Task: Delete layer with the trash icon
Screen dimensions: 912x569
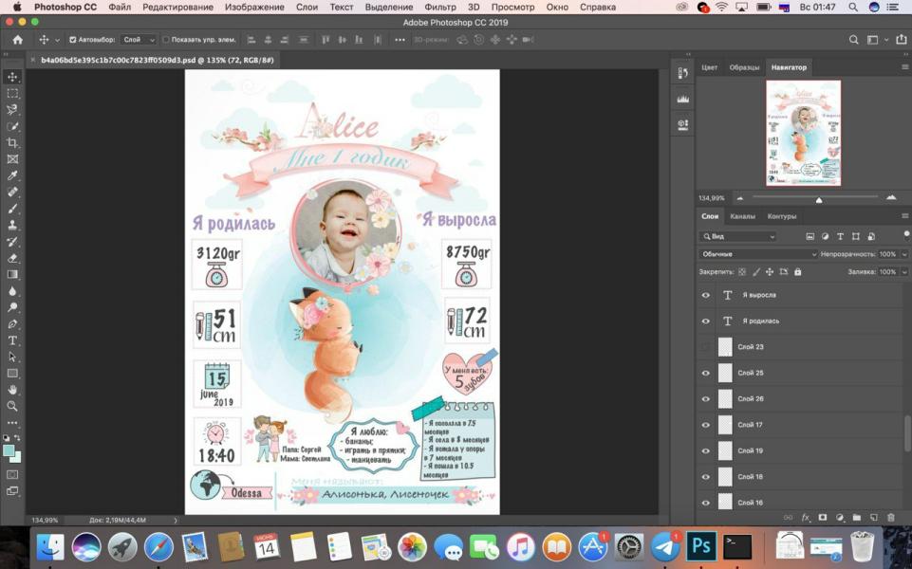Action: [x=891, y=517]
